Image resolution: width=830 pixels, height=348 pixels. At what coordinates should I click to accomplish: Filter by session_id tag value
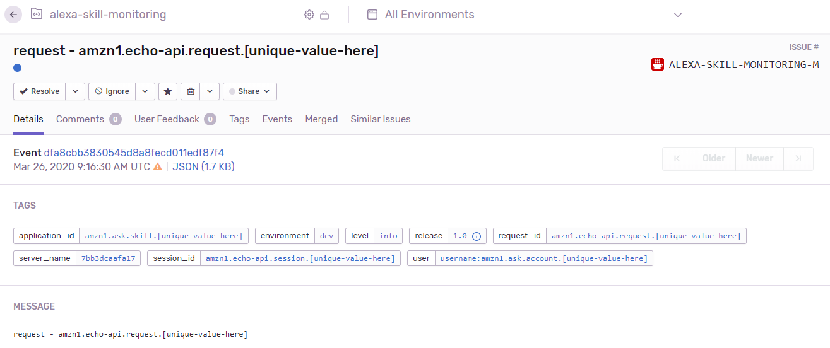pyautogui.click(x=300, y=258)
